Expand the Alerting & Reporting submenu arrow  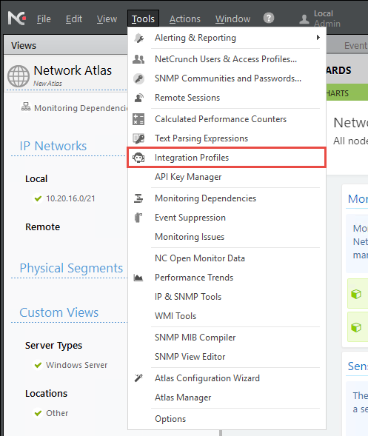318,38
